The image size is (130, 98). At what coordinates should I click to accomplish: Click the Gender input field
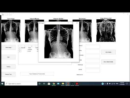93,71
